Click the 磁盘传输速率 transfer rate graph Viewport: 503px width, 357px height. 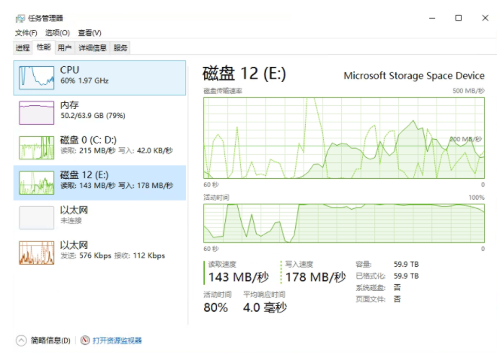(344, 138)
